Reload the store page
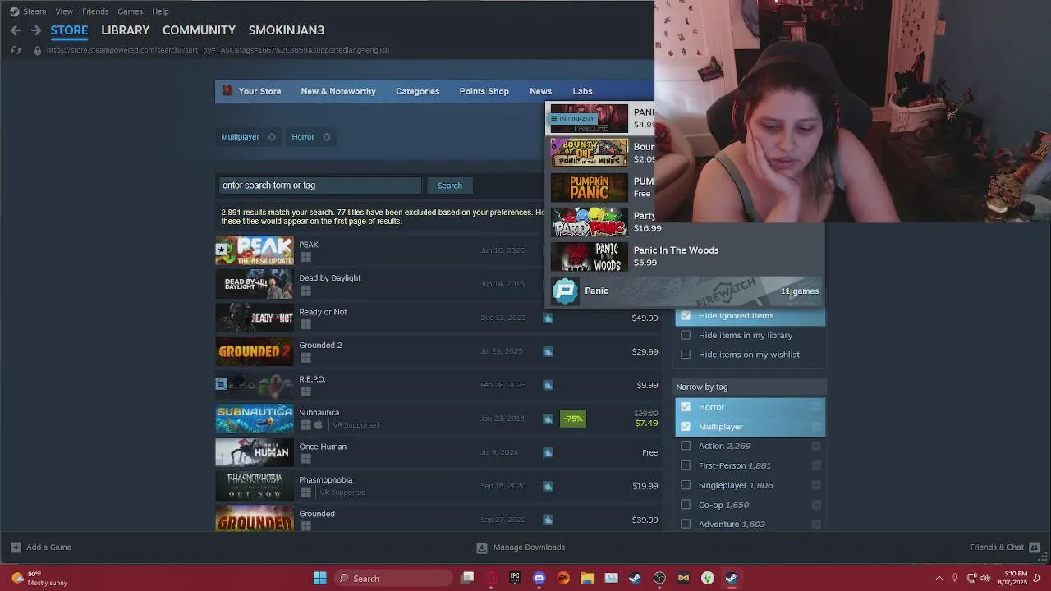This screenshot has width=1051, height=591. (16, 50)
